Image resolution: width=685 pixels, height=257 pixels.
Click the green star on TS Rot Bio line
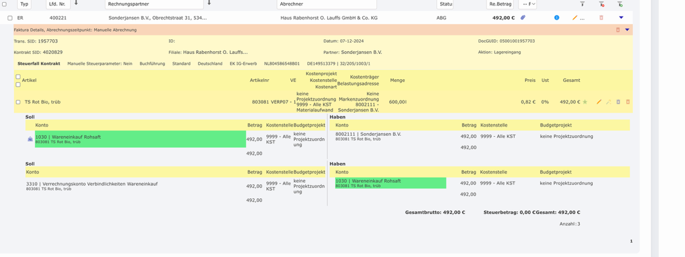pyautogui.click(x=585, y=102)
